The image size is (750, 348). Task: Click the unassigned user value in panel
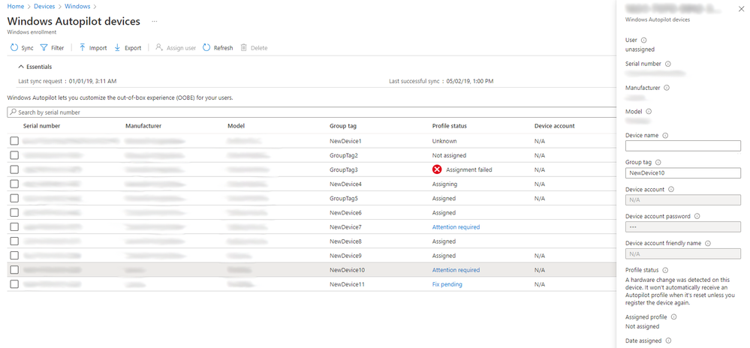(640, 49)
